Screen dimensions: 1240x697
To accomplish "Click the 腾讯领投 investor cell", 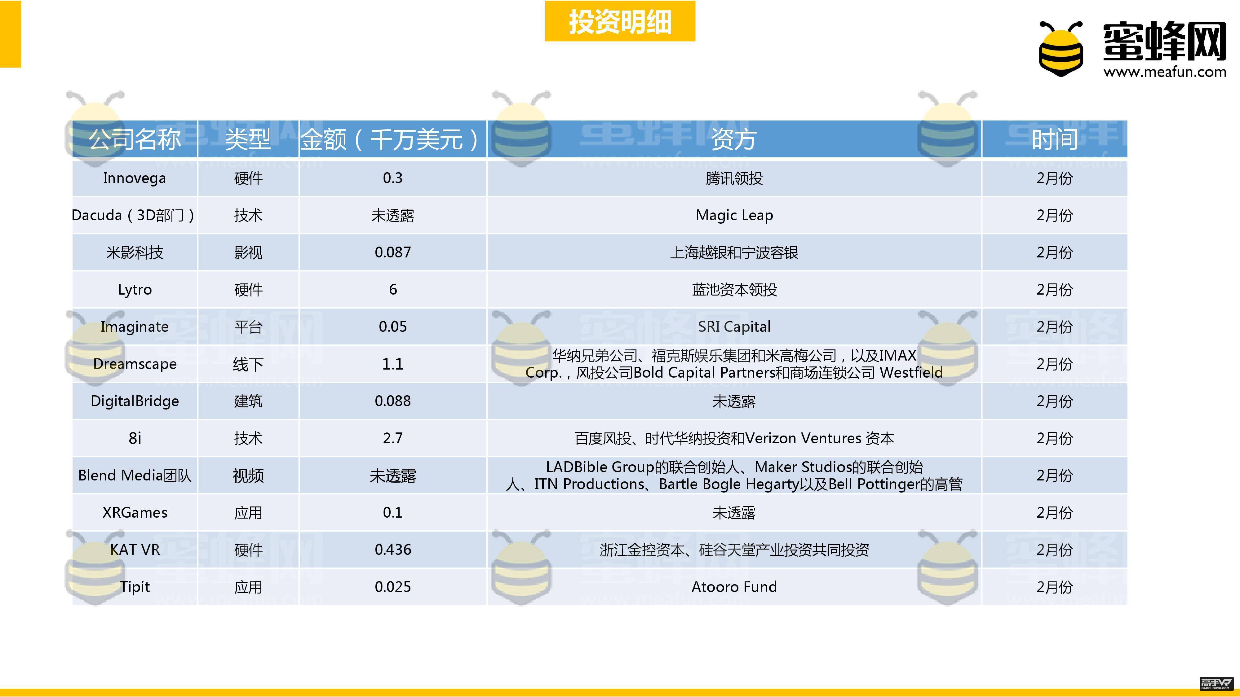I will [734, 178].
